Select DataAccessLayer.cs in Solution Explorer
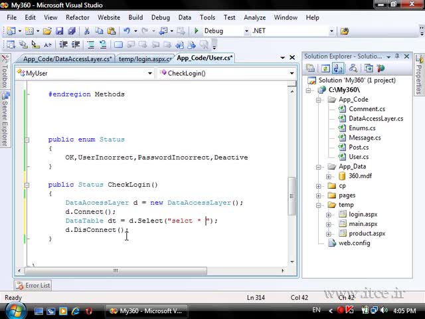The image size is (425, 319). 376,118
